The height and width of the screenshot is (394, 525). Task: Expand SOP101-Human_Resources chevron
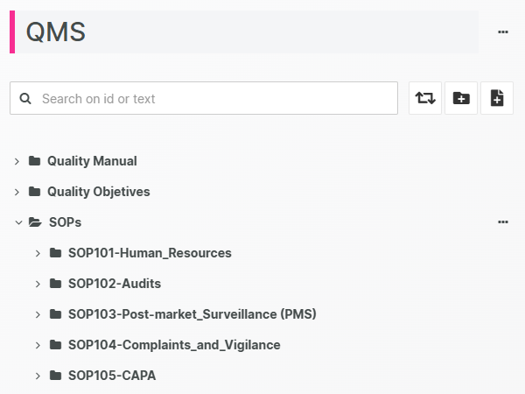pyautogui.click(x=38, y=253)
